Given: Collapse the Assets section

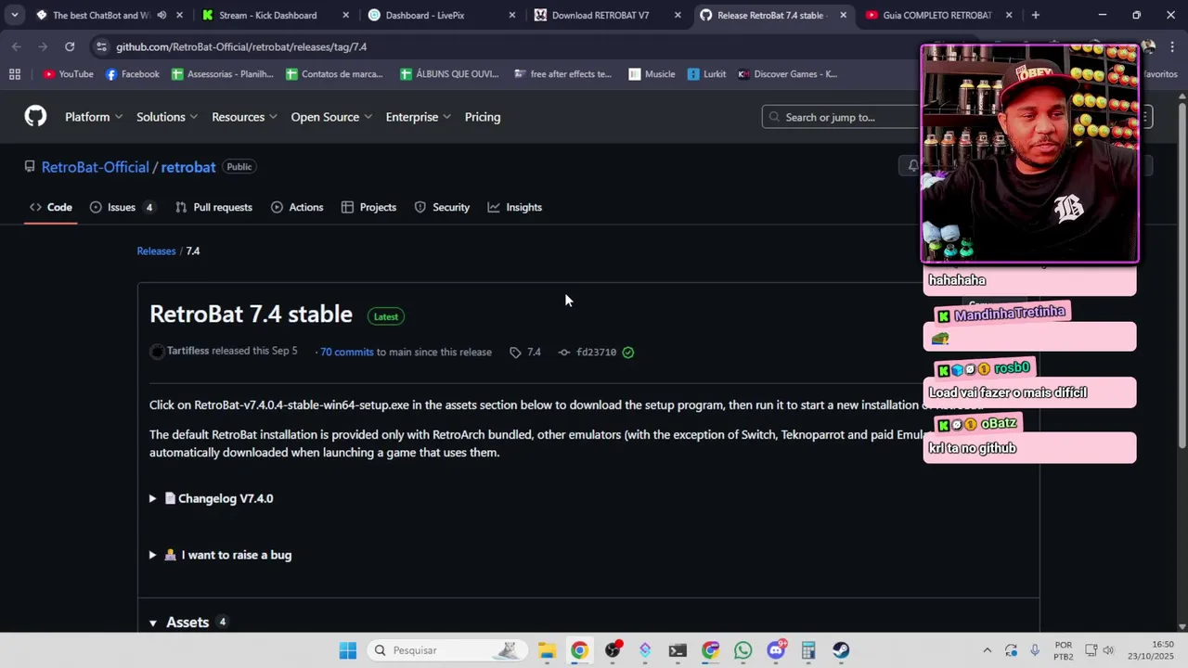Looking at the screenshot, I should point(187,623).
